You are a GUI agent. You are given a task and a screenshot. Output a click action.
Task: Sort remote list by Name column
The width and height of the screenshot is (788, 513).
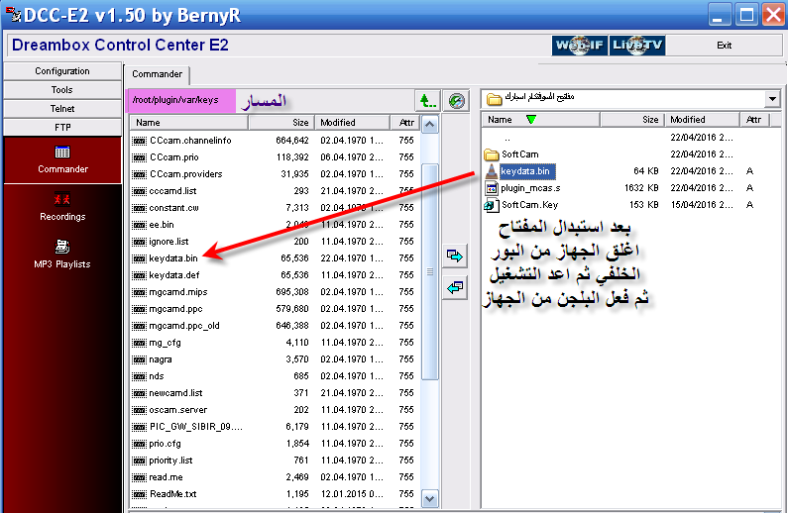[x=189, y=123]
